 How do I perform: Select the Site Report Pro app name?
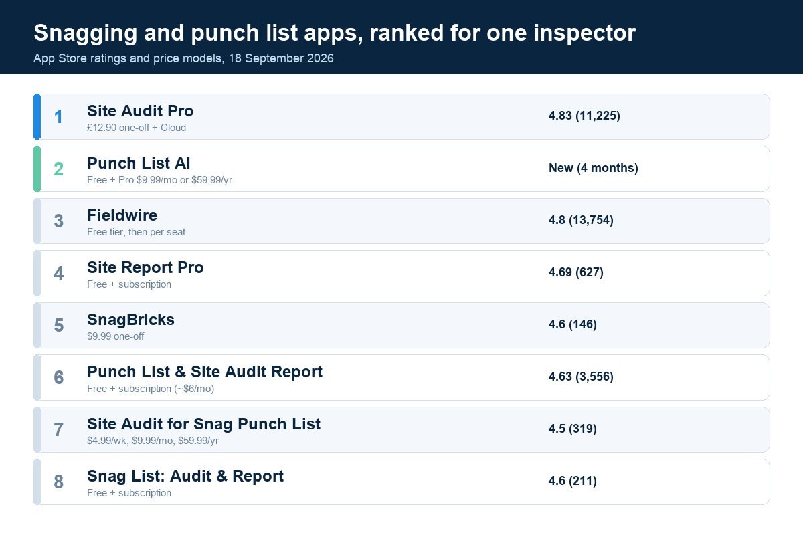click(x=145, y=267)
